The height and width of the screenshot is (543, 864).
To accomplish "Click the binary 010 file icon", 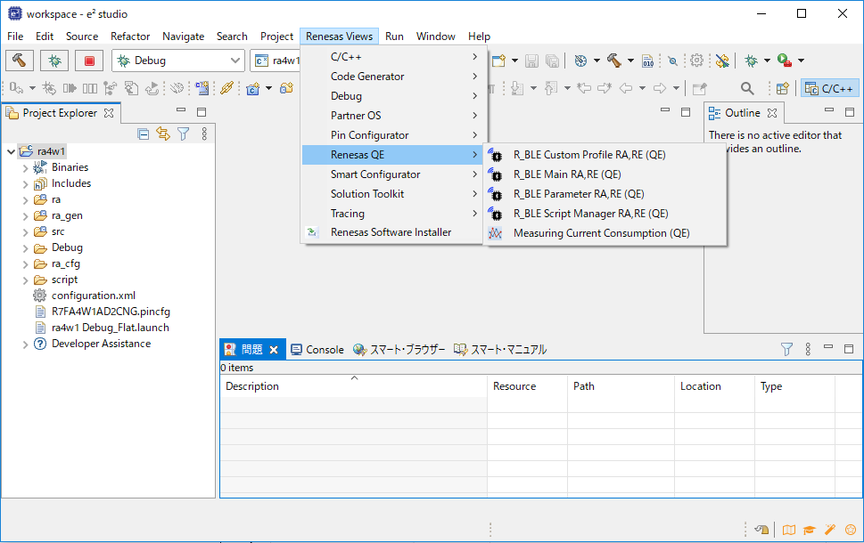I will pyautogui.click(x=648, y=61).
